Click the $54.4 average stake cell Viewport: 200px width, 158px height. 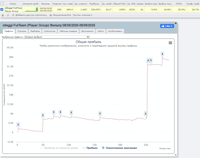(x=68, y=9)
